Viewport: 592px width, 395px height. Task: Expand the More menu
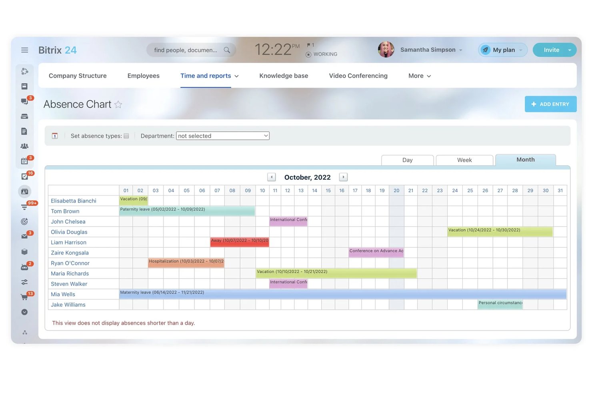[x=420, y=76]
